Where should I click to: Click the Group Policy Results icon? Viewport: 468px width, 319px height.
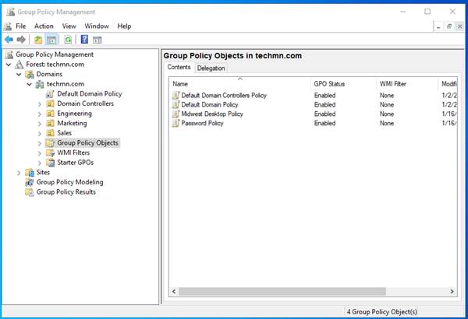(30, 192)
